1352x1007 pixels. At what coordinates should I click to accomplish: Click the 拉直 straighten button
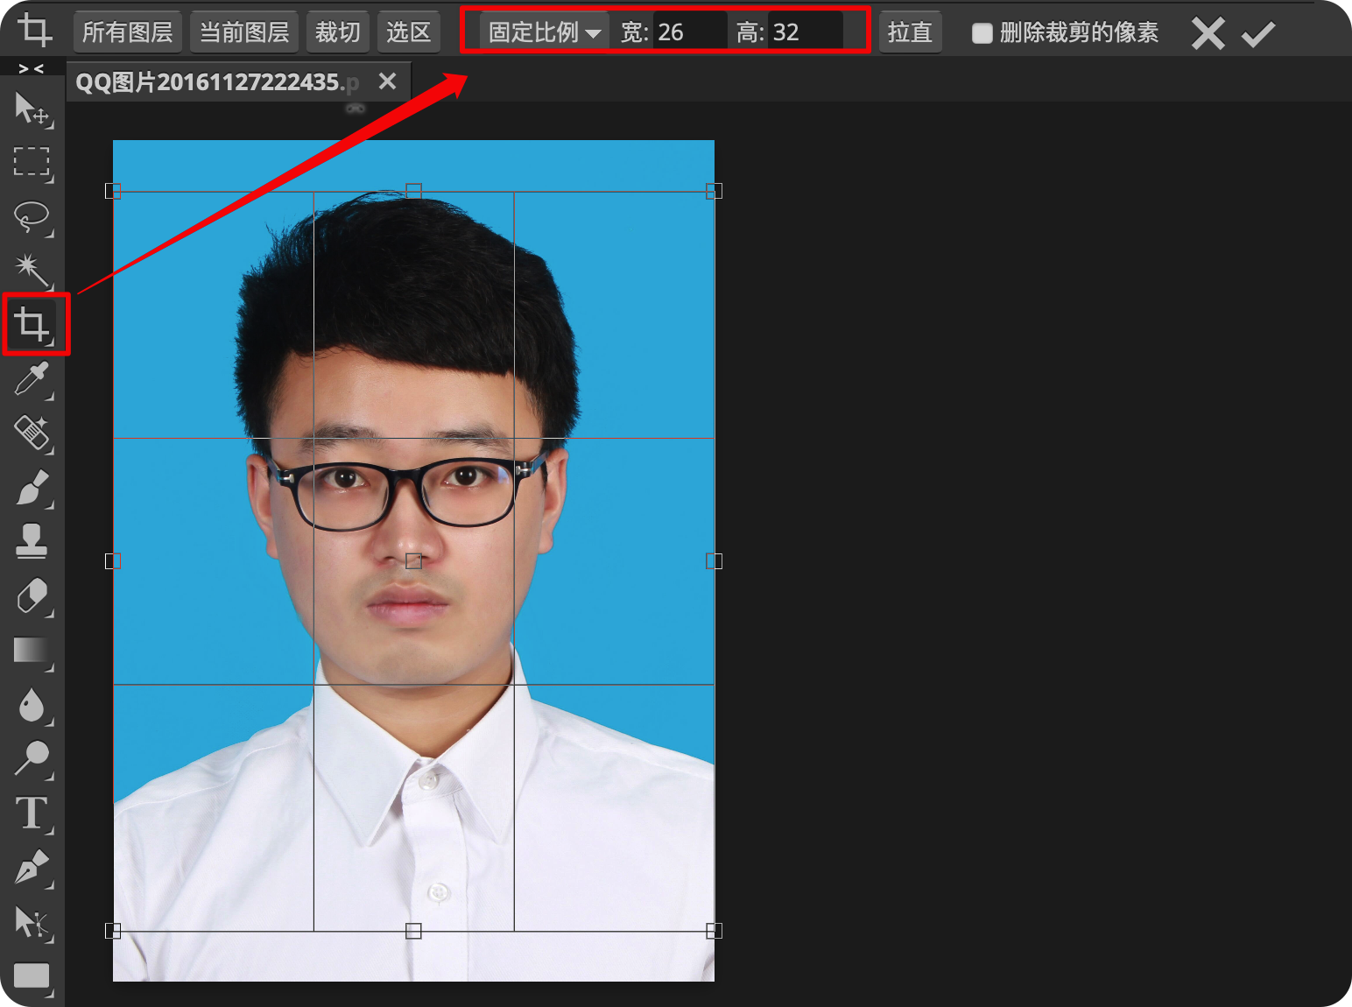point(910,32)
